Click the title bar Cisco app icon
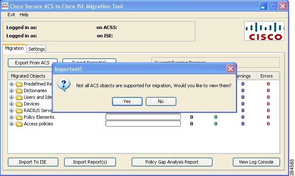 point(5,6)
